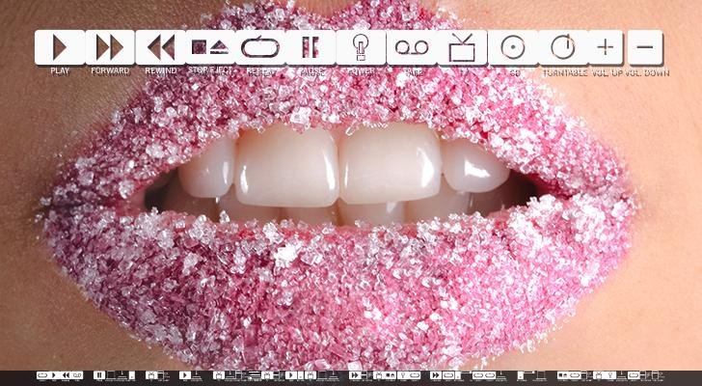This screenshot has width=702, height=386.
Task: Toggle the Power light bulb icon
Action: tap(361, 46)
